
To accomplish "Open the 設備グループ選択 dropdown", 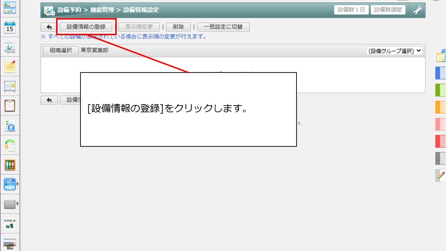I will (x=394, y=51).
